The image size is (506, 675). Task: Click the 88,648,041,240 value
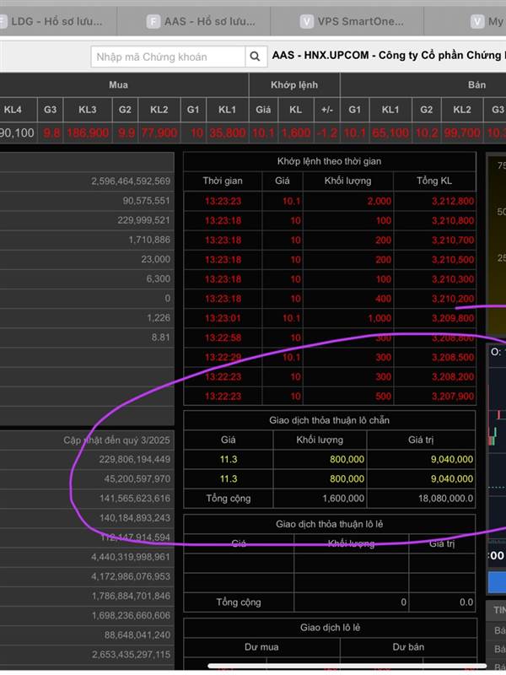click(137, 635)
